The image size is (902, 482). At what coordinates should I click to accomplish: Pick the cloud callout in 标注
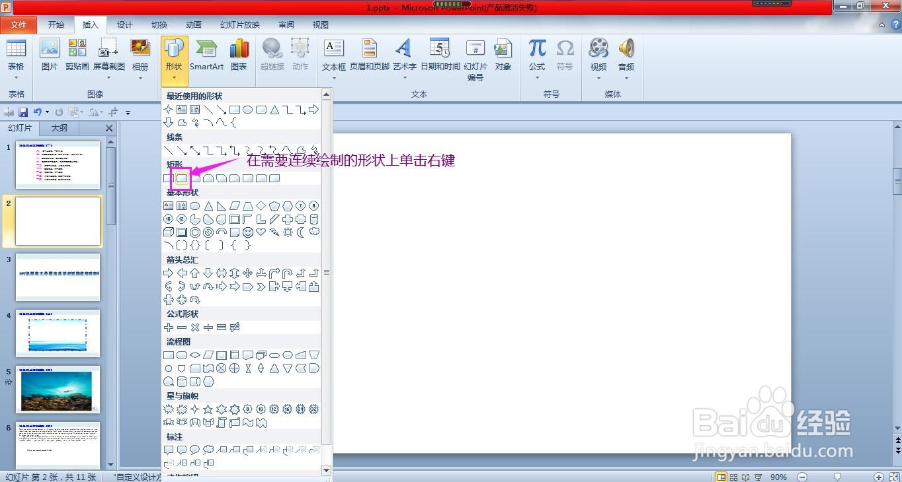[208, 450]
